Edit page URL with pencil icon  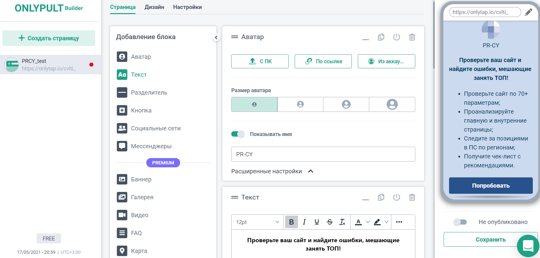point(529,12)
